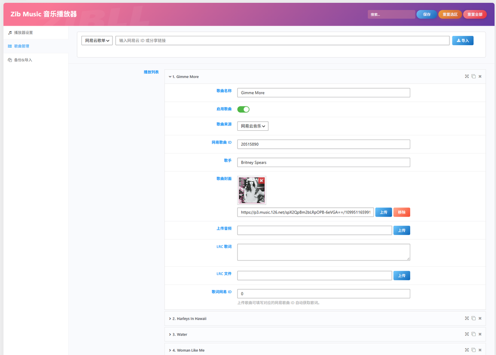This screenshot has height=355, width=496.
Task: Click the cover image URL field
Action: (x=306, y=212)
